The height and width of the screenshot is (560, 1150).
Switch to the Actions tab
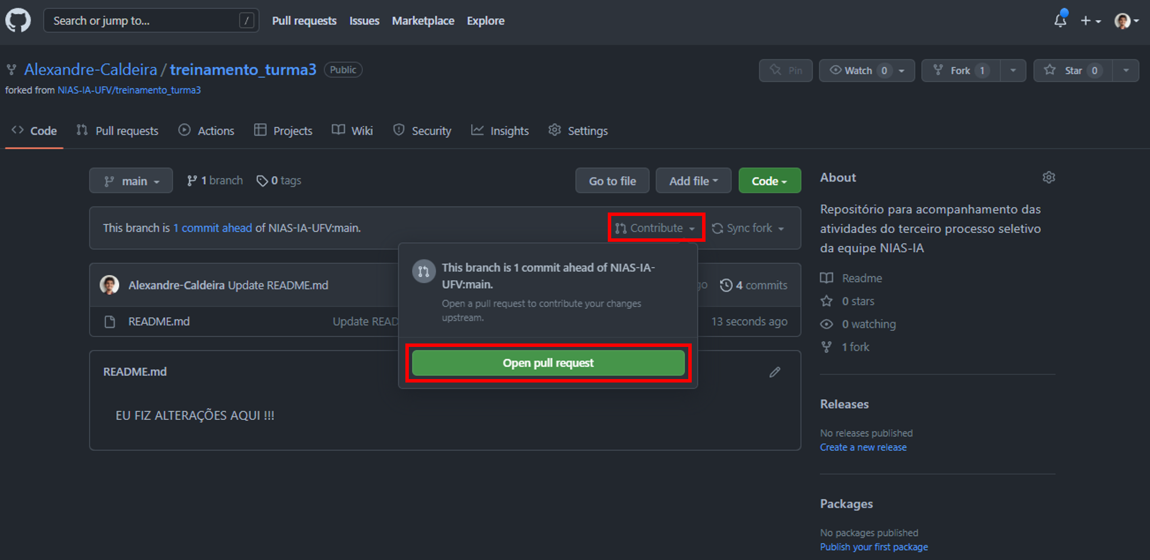click(206, 131)
